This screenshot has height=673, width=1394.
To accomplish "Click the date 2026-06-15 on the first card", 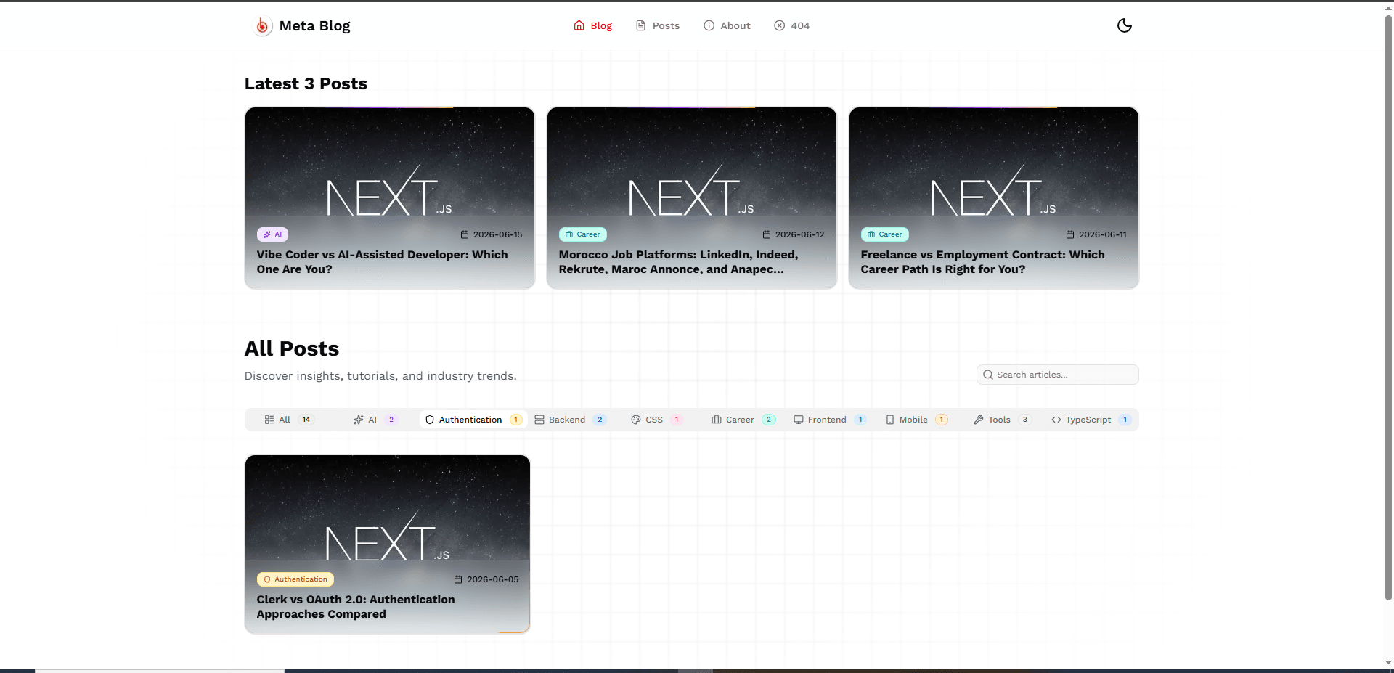I will tap(498, 234).
